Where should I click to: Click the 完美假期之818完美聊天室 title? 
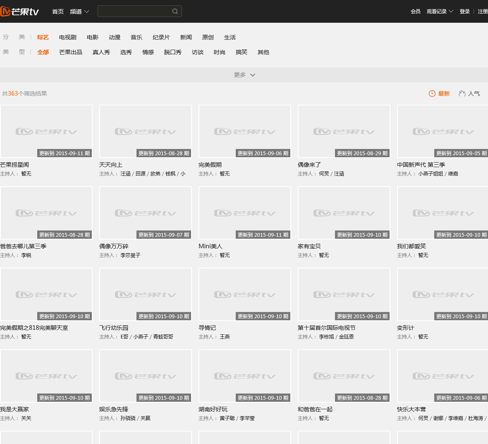click(x=34, y=328)
